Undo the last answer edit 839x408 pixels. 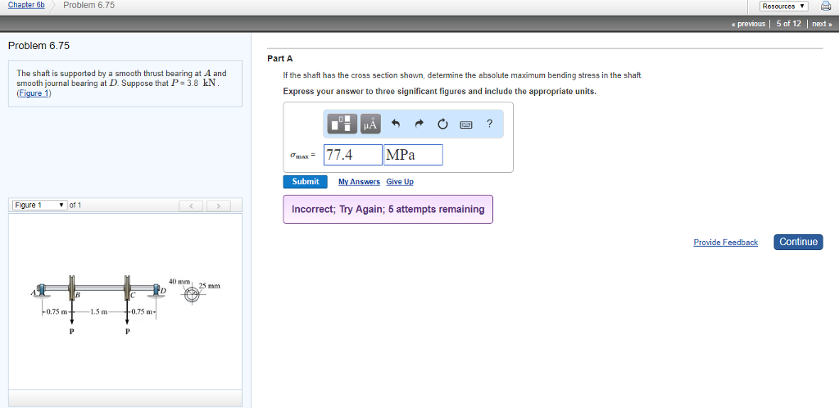coord(396,124)
